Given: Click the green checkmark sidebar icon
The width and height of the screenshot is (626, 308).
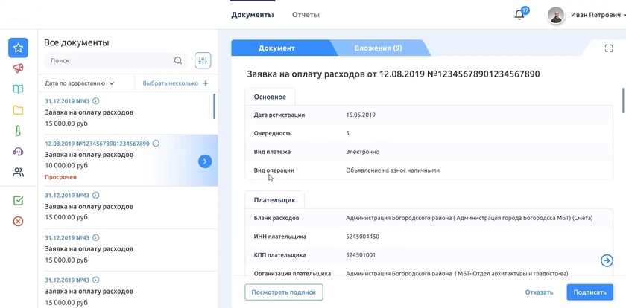Looking at the screenshot, I should 18,200.
